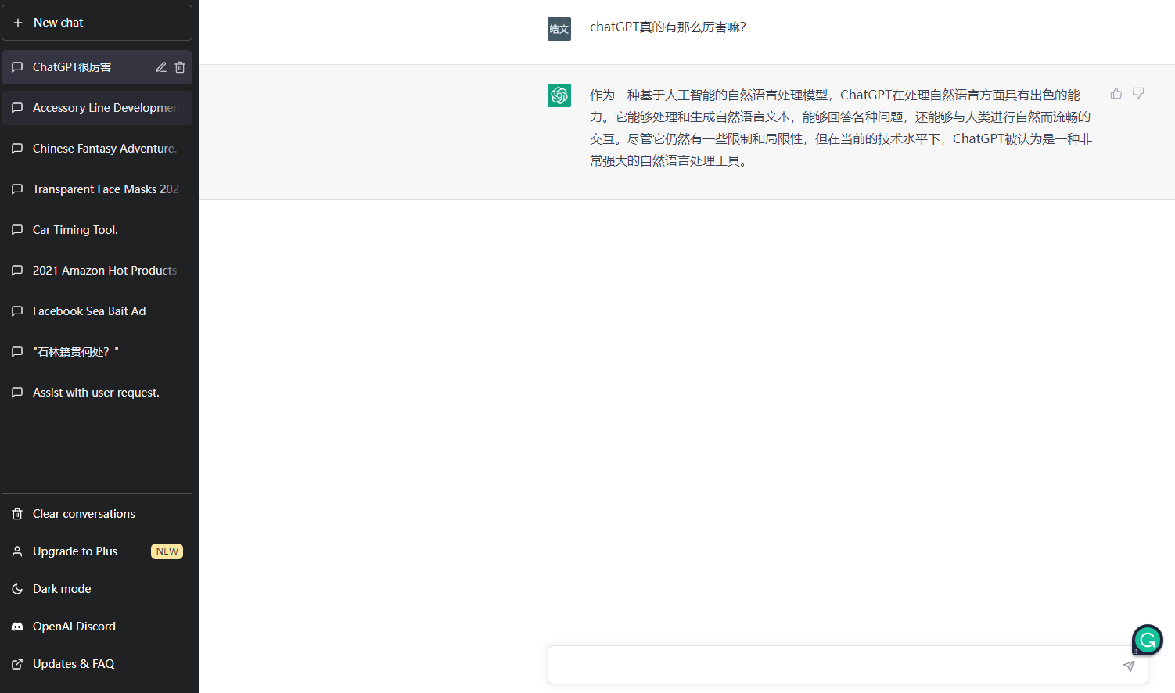Click the NEW badge on Upgrade to Plus

point(167,551)
